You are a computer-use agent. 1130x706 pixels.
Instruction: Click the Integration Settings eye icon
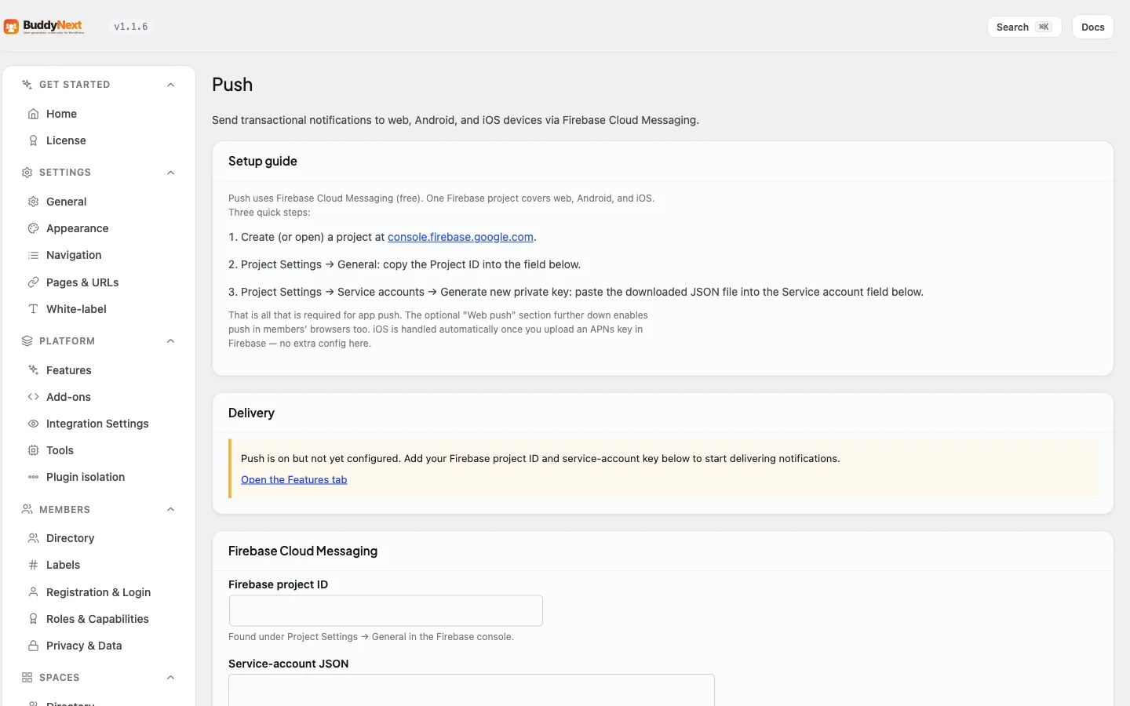(33, 424)
